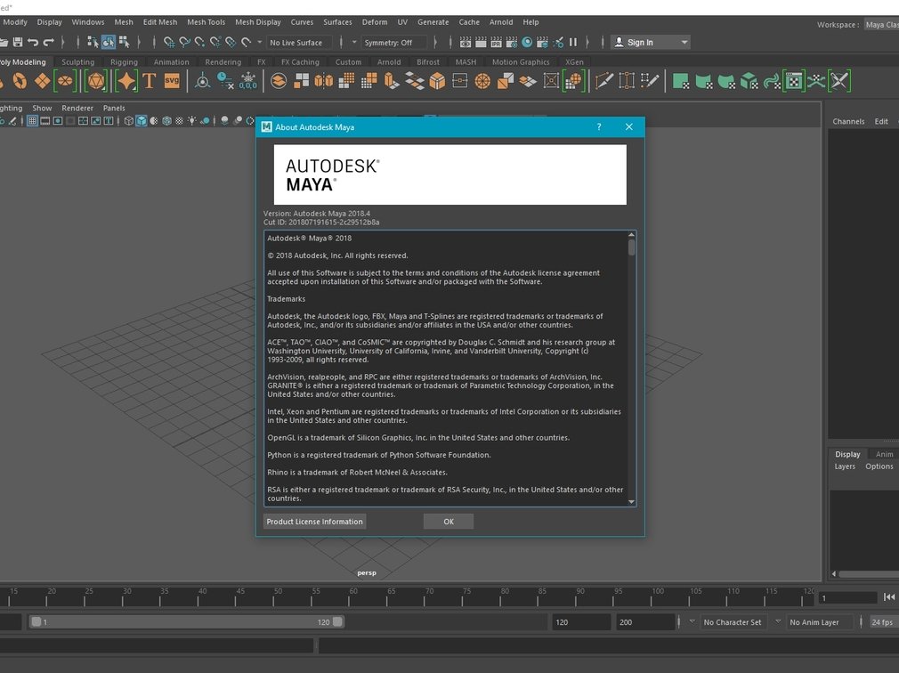Click the Platonic solid shelf icon
Viewport: 899px width, 673px height.
[x=96, y=81]
